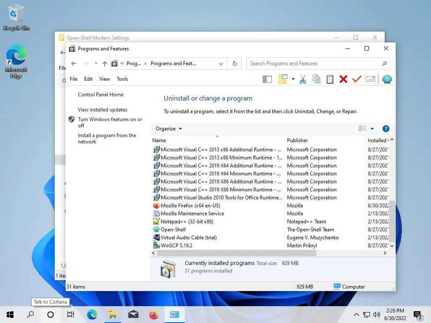Select Visual C++ 2019 X64 Minimum Runtime
Screen dimensions: 431x323
pos(221,174)
